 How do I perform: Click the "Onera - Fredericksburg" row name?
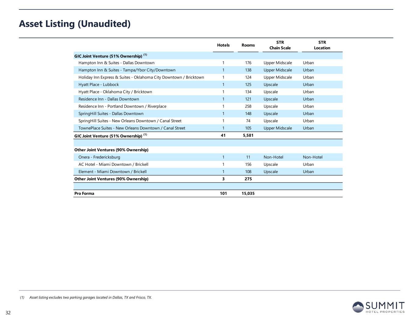tap(99, 157)
